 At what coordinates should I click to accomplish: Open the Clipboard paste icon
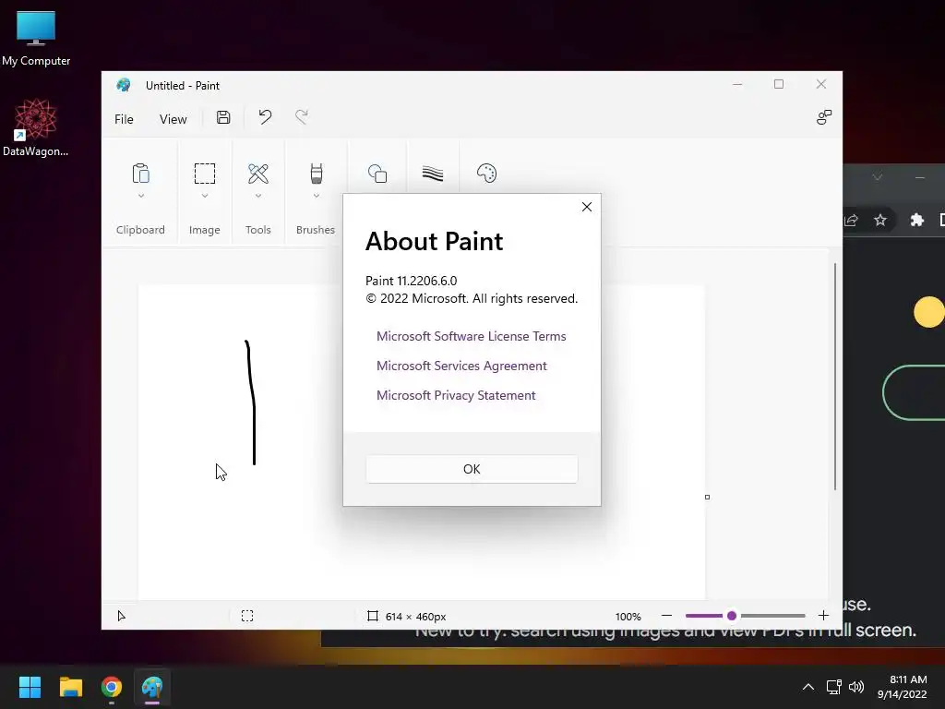140,174
